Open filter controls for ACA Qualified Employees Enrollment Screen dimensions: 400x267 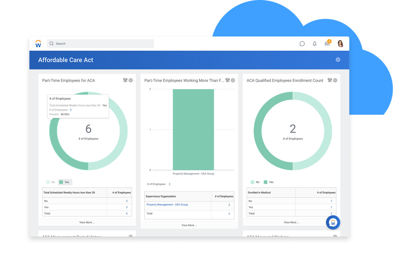pyautogui.click(x=330, y=80)
